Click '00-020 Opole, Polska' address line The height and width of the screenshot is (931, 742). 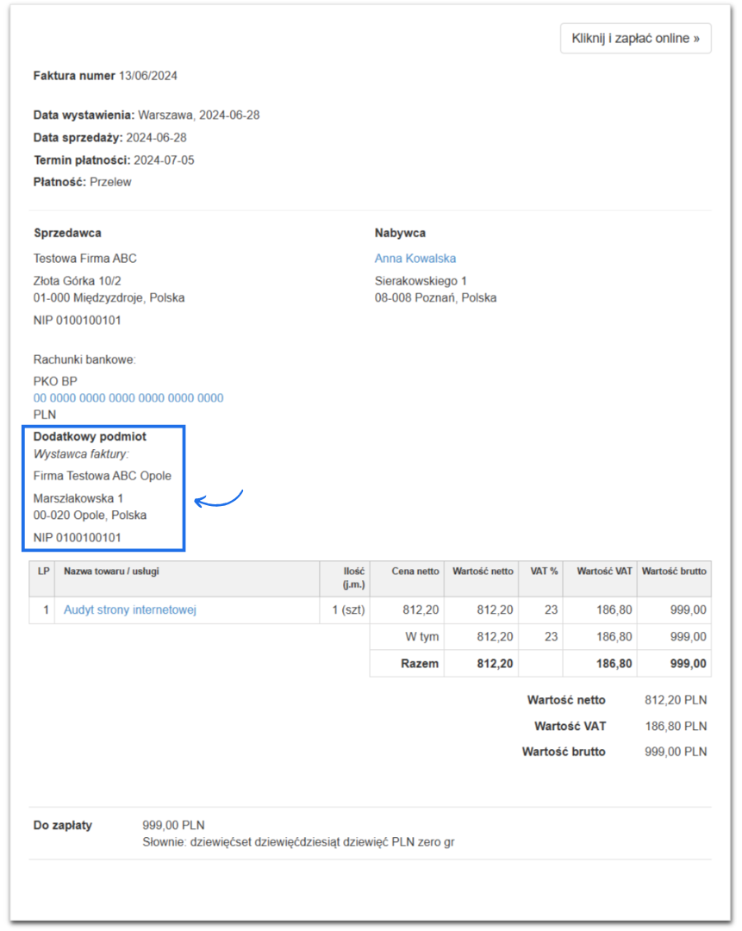(x=90, y=515)
